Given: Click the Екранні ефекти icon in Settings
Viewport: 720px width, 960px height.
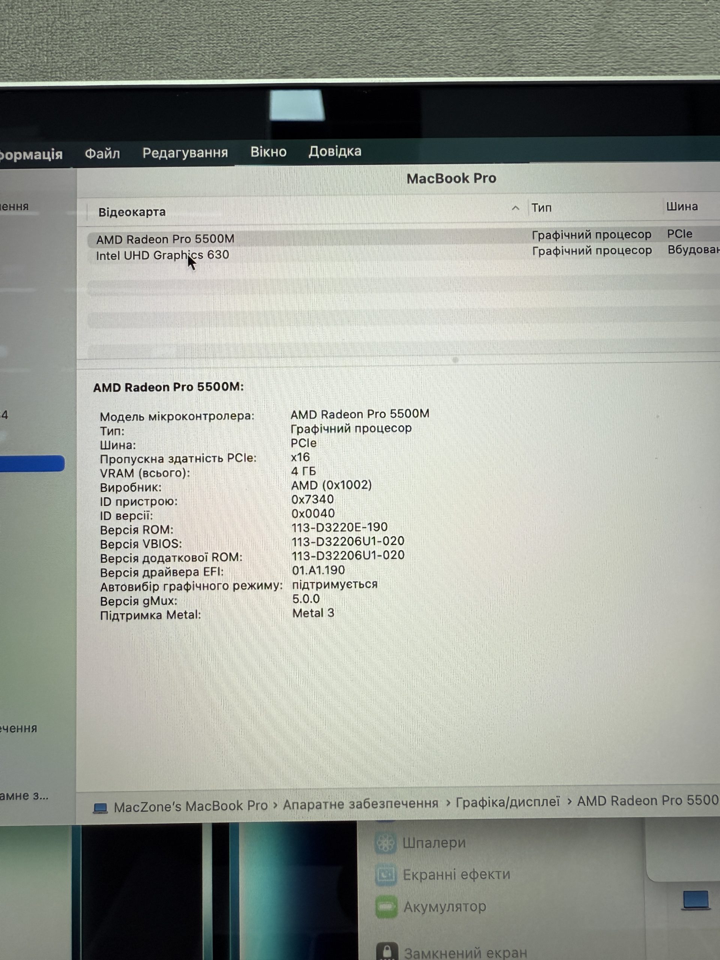Looking at the screenshot, I should click(386, 875).
